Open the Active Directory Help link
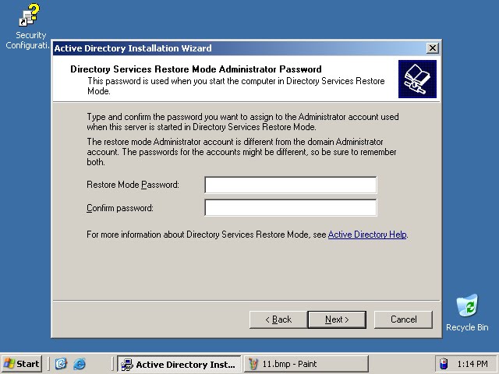The image size is (499, 374). click(x=367, y=235)
